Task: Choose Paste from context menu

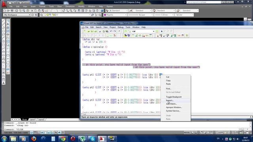Action: (168, 84)
